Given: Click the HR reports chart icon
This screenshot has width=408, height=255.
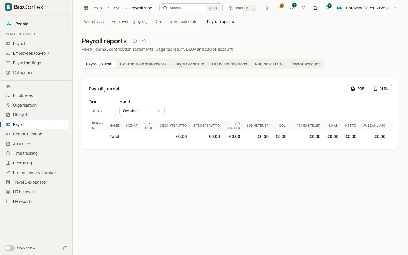Looking at the screenshot, I should click(x=8, y=201).
